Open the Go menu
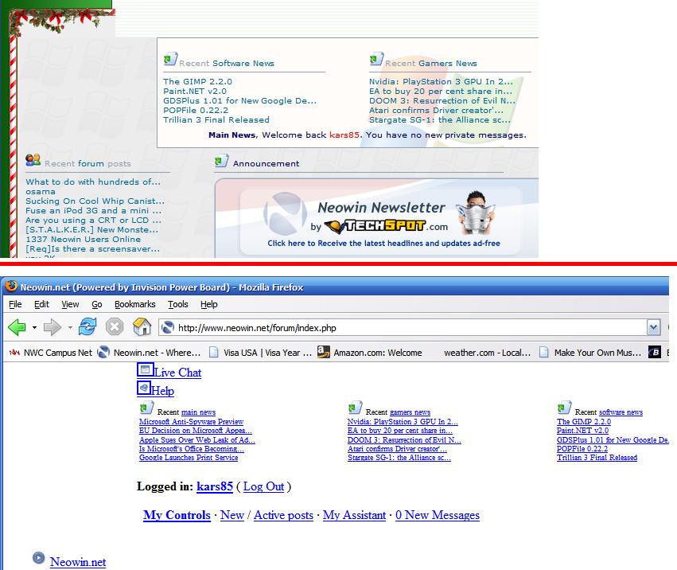The image size is (677, 570). point(97,304)
